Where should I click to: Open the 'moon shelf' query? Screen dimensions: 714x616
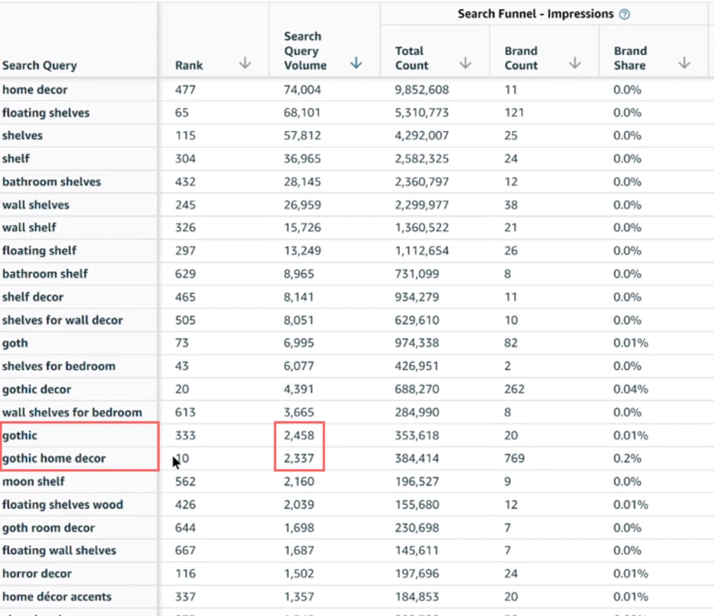pos(34,482)
